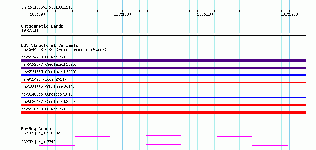Image resolution: width=316 pixels, height=150 pixels.
Task: Click the blue bar under nsv6521635
Action: (163, 75)
